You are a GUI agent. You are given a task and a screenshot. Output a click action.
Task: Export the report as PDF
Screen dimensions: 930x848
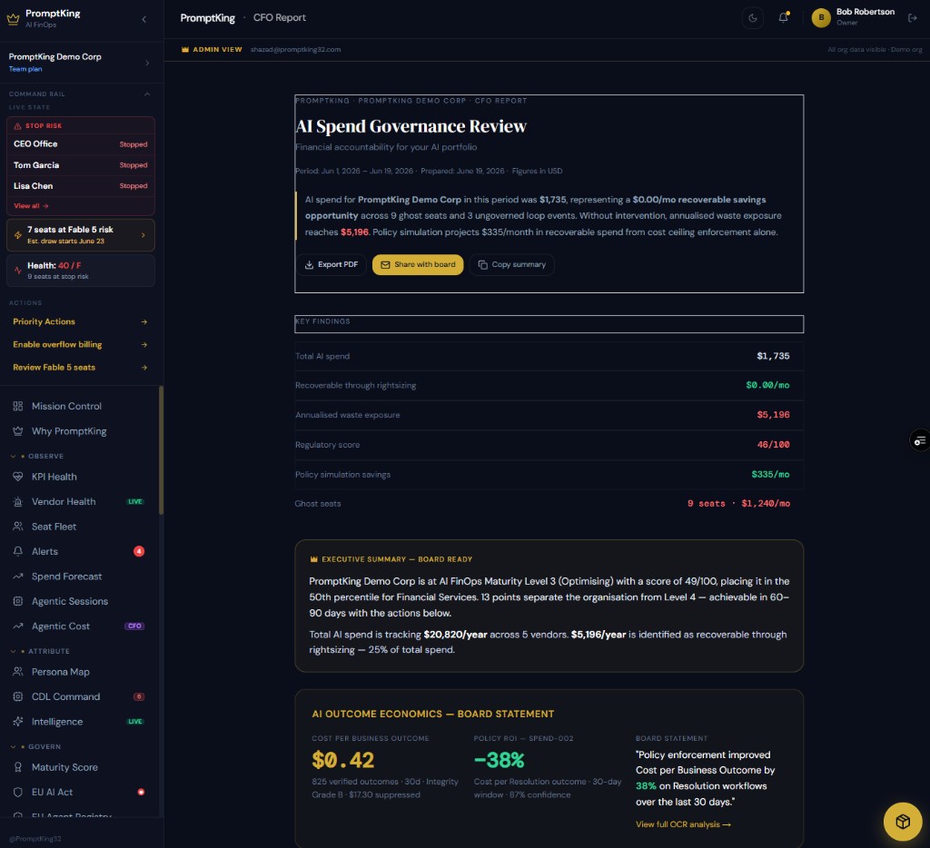click(331, 264)
